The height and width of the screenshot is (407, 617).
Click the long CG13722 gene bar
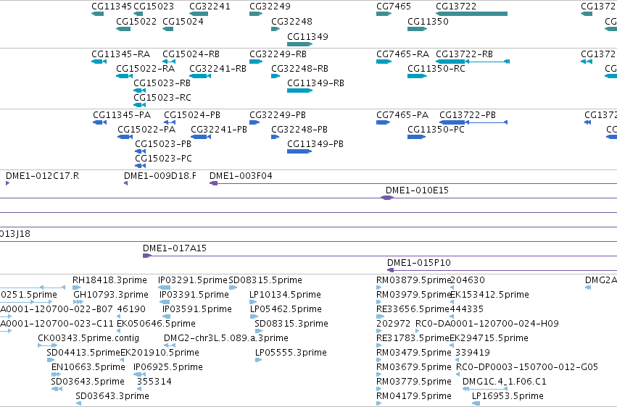click(471, 14)
